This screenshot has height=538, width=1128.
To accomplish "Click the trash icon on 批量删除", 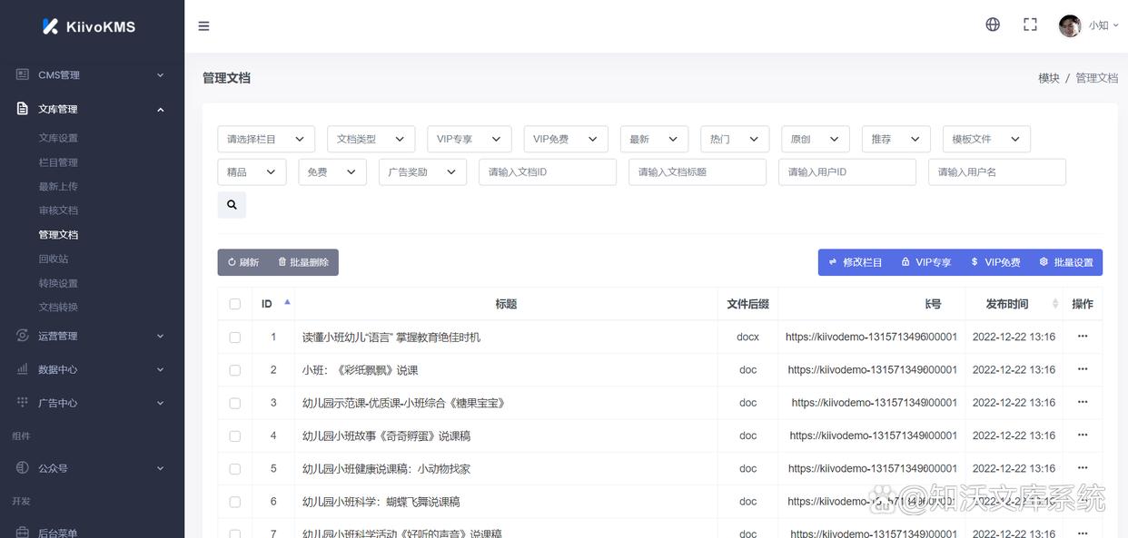I will coord(282,261).
